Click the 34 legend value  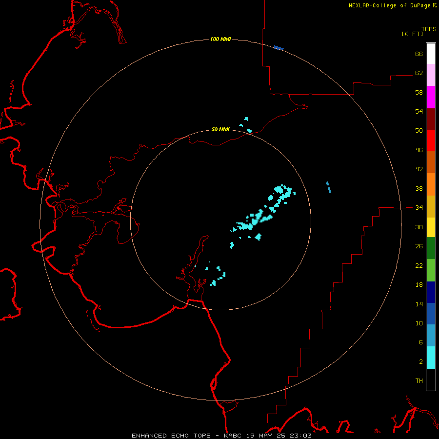coord(419,207)
